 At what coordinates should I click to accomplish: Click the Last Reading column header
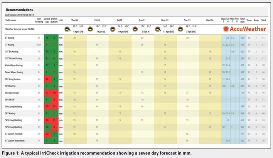(39, 19)
